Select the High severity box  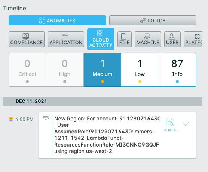coord(65,70)
